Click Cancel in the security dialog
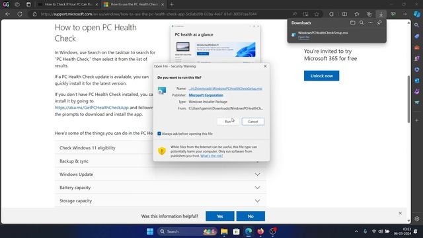 [x=253, y=122]
